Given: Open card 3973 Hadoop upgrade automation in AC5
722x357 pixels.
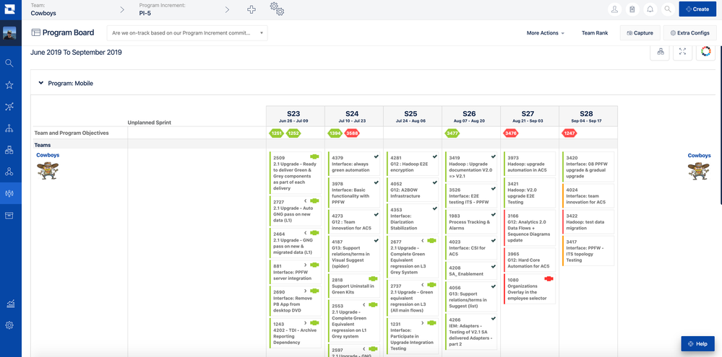Looking at the screenshot, I should [x=530, y=164].
